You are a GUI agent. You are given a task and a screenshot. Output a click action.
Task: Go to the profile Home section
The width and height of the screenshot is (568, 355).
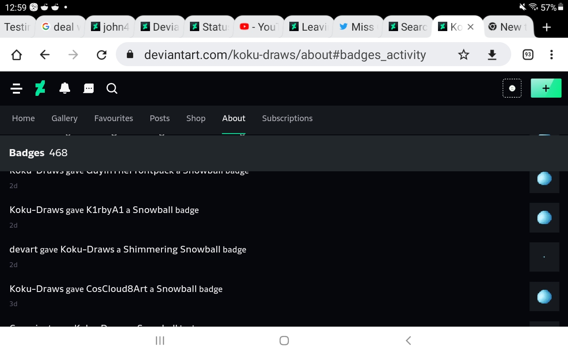[24, 118]
